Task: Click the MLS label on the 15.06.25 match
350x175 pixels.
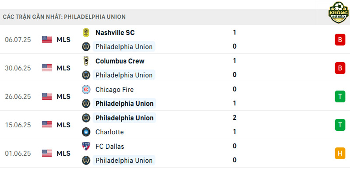Action: 63,125
